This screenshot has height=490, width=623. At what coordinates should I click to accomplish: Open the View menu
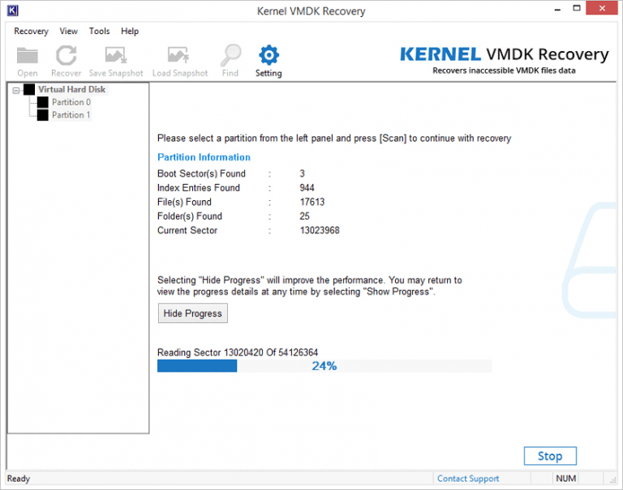point(69,31)
